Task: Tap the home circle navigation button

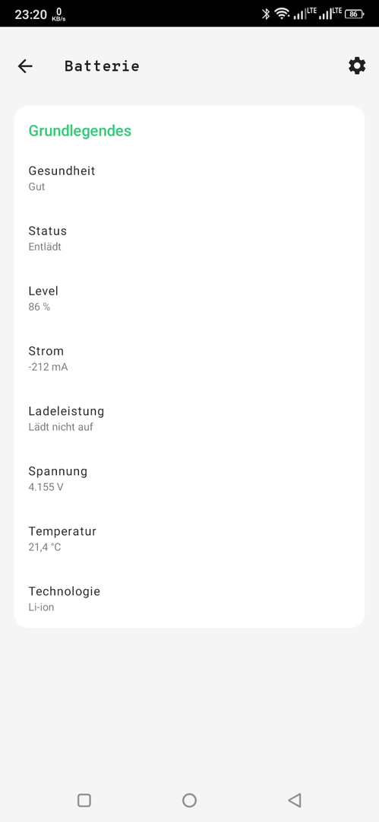Action: point(190,800)
